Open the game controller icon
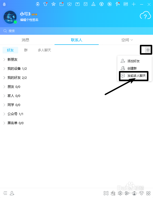The image size is (153, 198). tap(106, 193)
